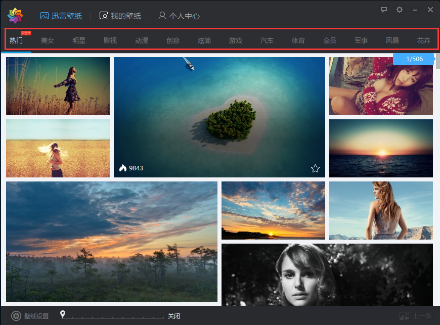The width and height of the screenshot is (440, 325).
Task: Select the 美女 category
Action: [x=48, y=40]
